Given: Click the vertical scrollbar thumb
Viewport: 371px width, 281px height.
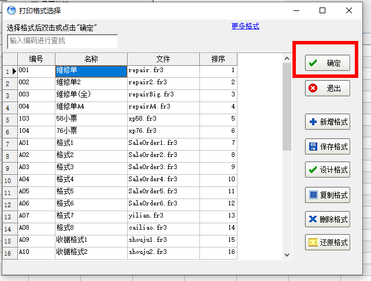Looking at the screenshot, I should click(287, 107).
